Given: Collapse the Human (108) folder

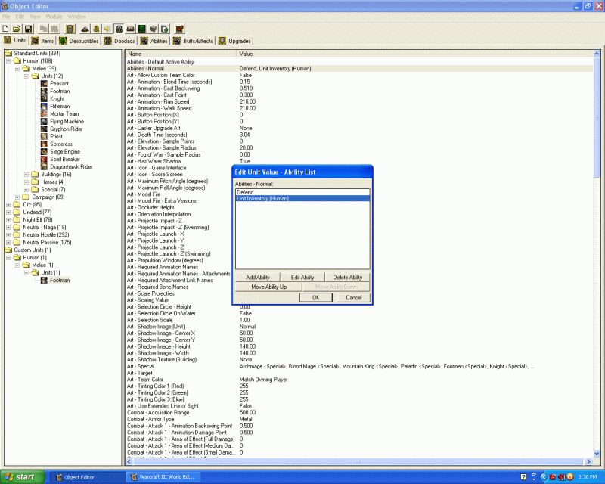Looking at the screenshot, I should coord(8,61).
